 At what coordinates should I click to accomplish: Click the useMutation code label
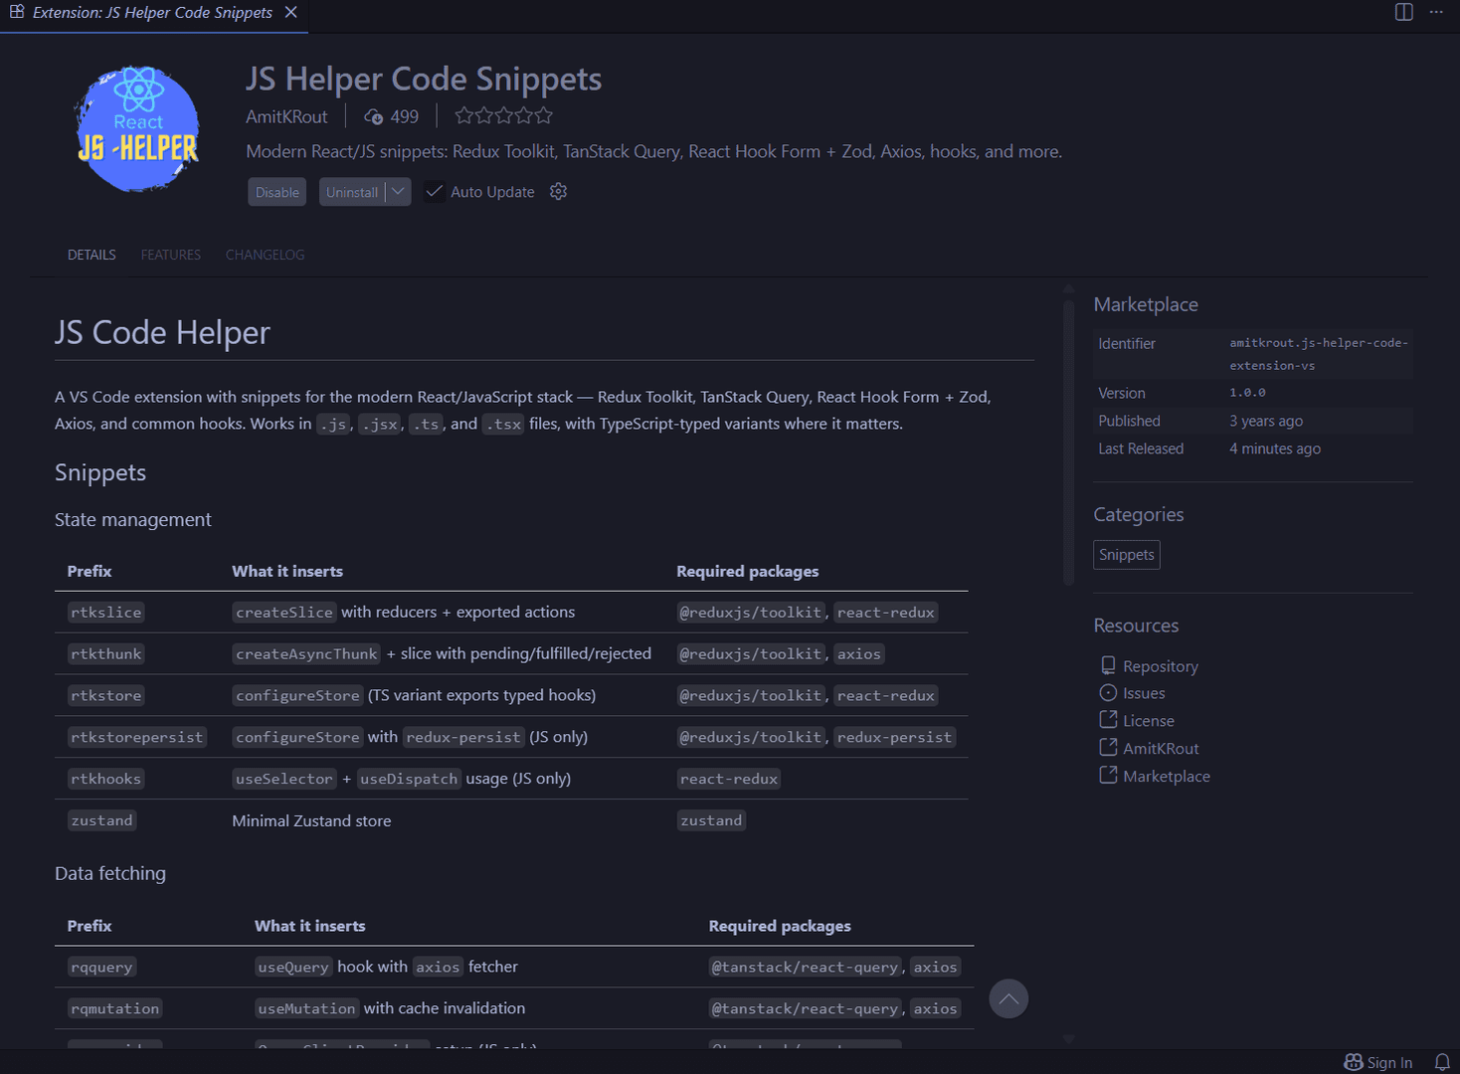[x=306, y=1009]
